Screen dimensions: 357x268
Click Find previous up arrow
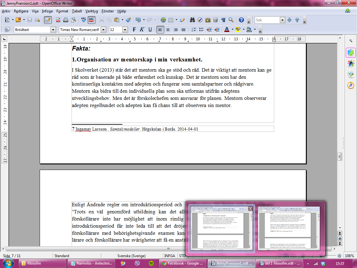[x=297, y=20]
